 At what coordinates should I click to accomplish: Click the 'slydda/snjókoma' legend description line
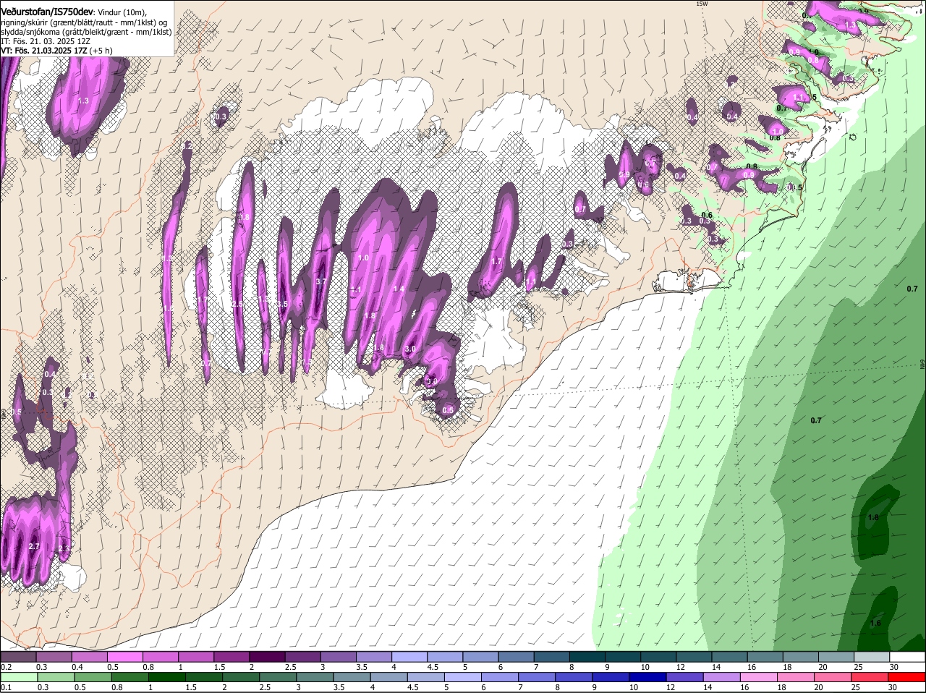86,32
